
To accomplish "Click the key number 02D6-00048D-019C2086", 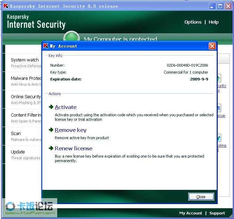I will (188, 65).
